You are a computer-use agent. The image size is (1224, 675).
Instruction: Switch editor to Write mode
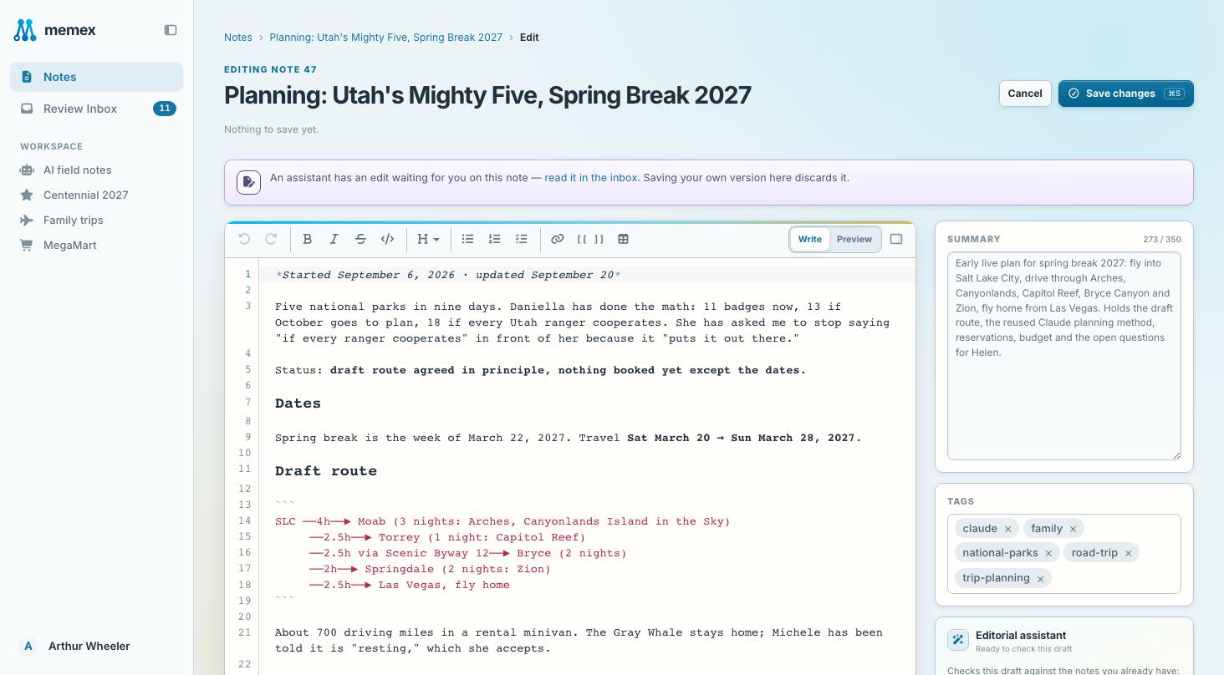pyautogui.click(x=810, y=239)
